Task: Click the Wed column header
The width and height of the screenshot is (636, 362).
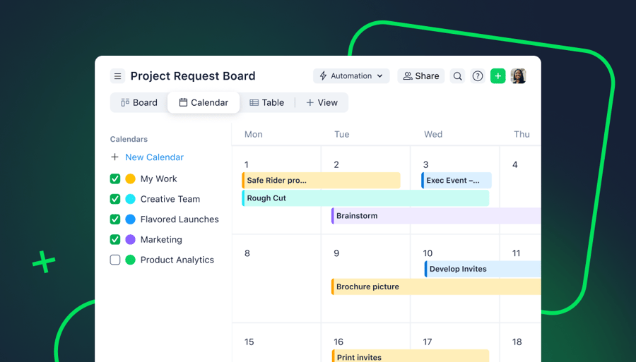Action: pyautogui.click(x=433, y=135)
